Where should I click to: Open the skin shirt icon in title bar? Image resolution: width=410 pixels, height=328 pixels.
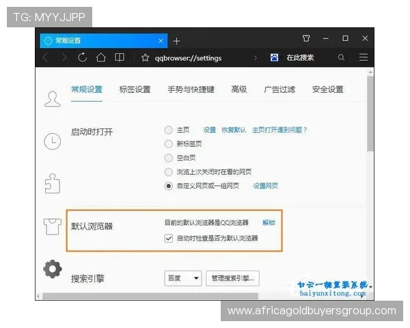pyautogui.click(x=306, y=38)
